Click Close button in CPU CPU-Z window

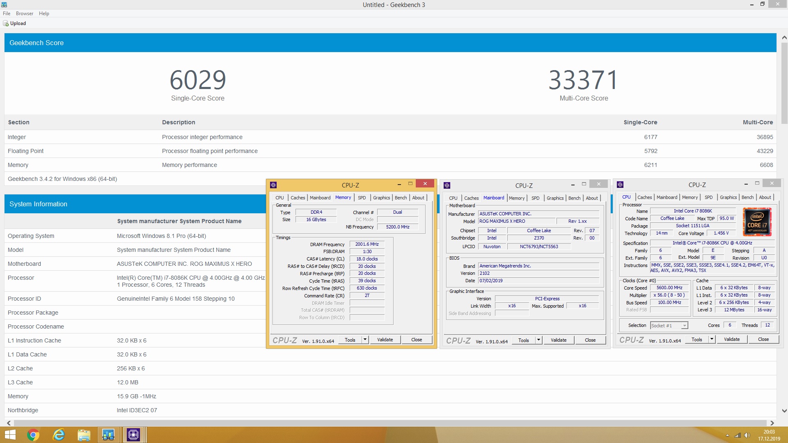[763, 339]
